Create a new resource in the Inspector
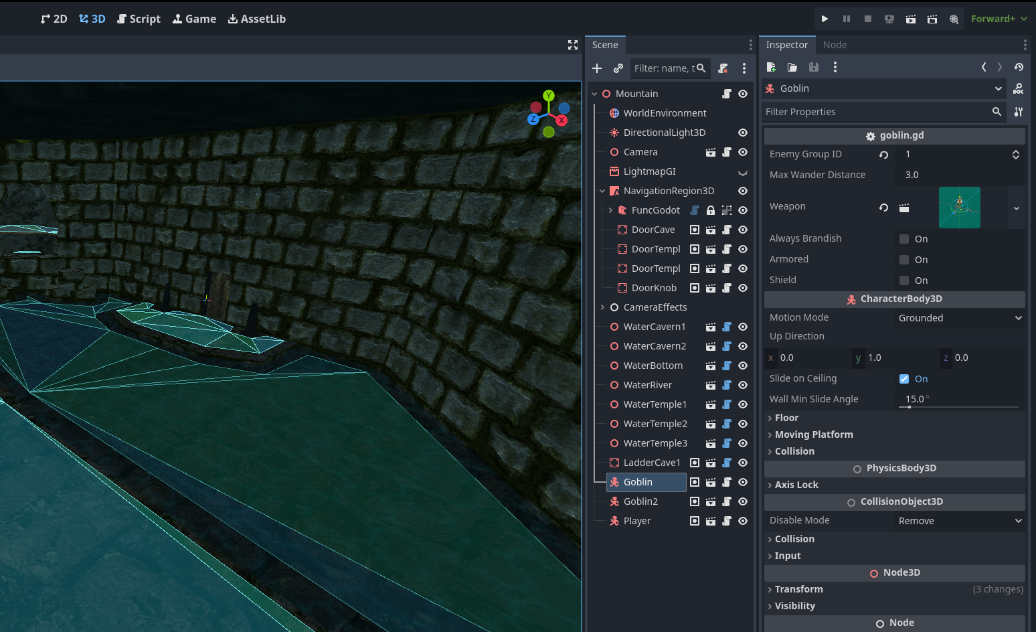 [x=771, y=67]
